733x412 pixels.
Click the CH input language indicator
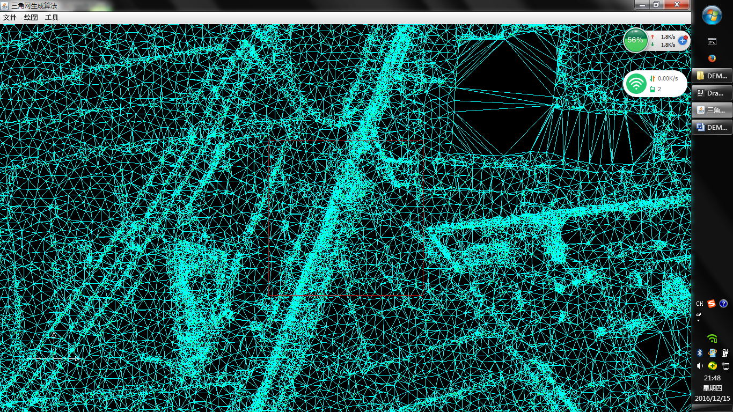(x=699, y=304)
